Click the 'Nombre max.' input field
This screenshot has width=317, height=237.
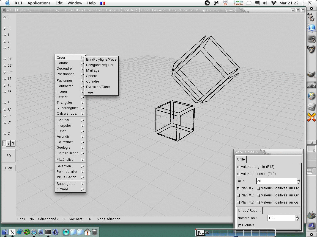click(281, 218)
